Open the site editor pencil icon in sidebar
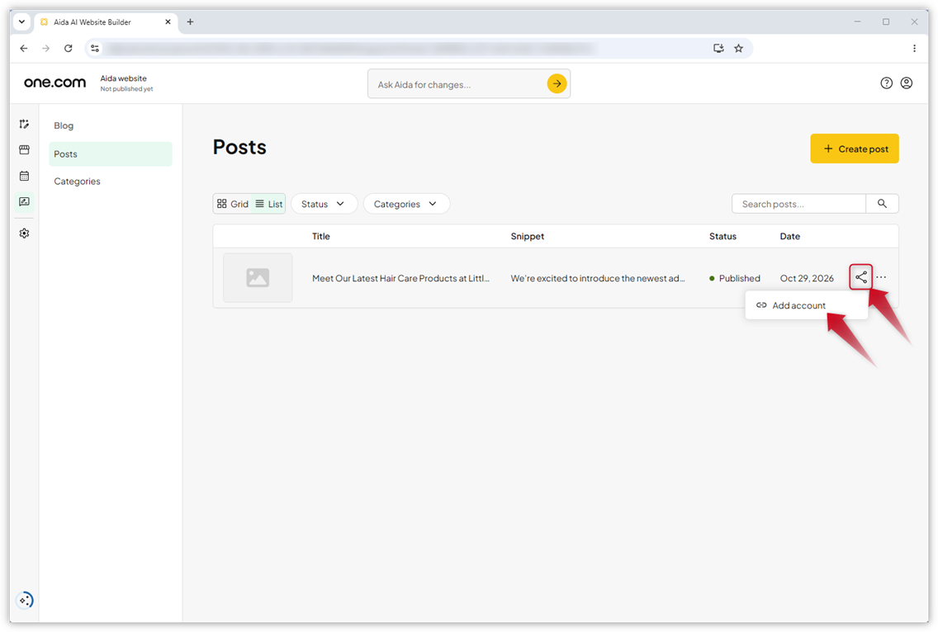Screen dimensions: 938x632 (24, 125)
